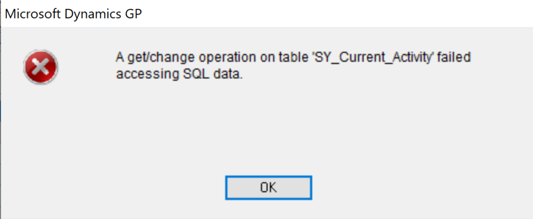The image size is (533, 219).
Task: Click the Microsoft Dynamics GP title bar
Action: tap(266, 13)
